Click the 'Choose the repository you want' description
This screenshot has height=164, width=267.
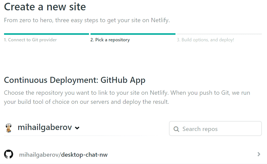(127, 97)
